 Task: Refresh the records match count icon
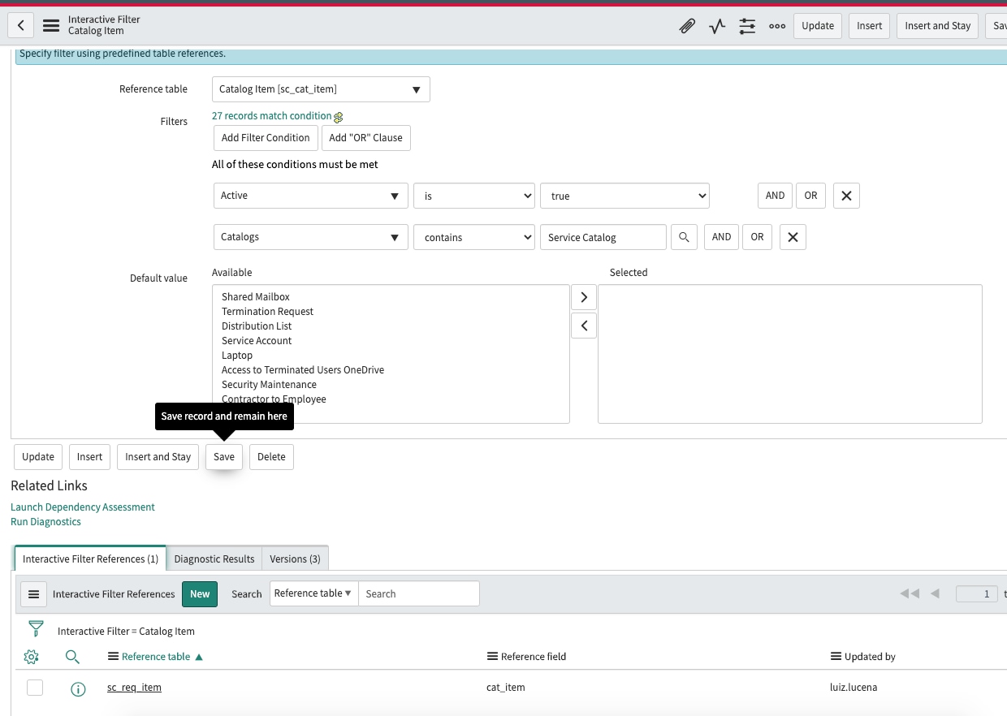click(339, 117)
